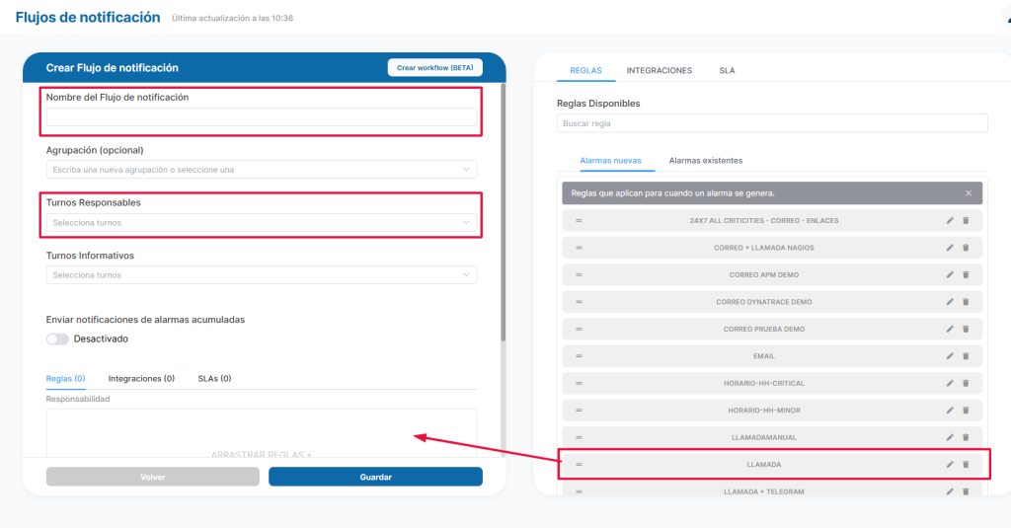Close the gray rules info banner
This screenshot has height=528, width=1011.
tap(969, 193)
